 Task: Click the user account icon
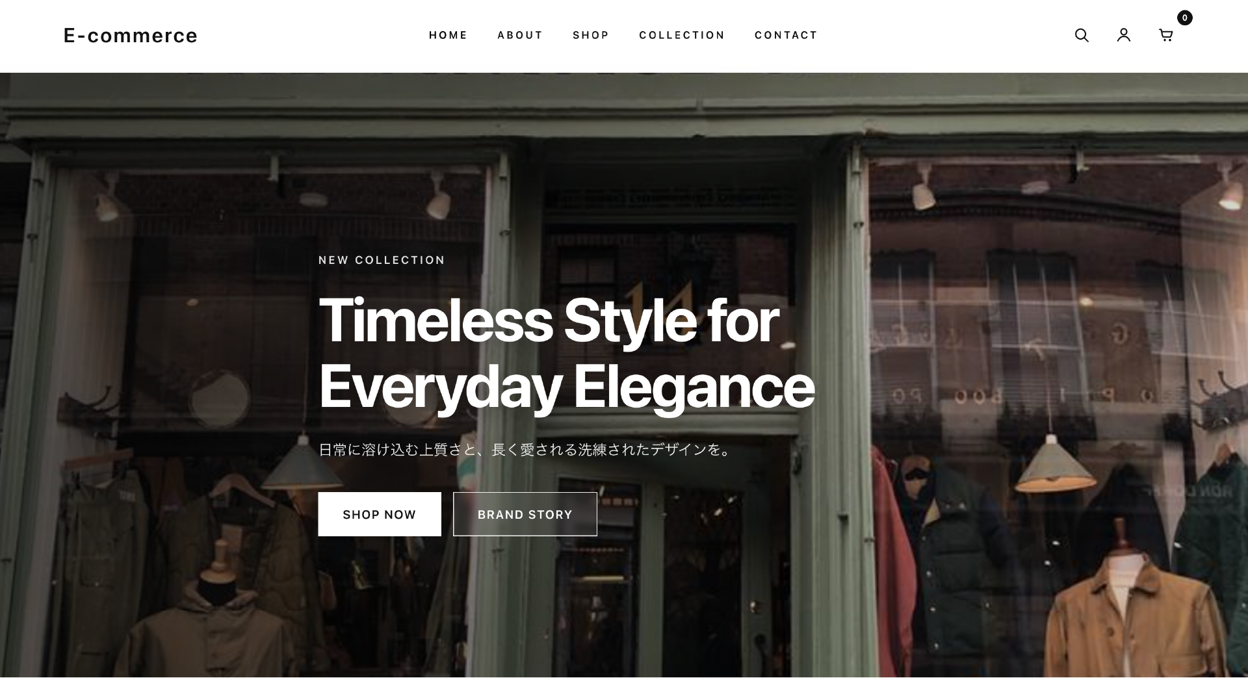pos(1124,35)
